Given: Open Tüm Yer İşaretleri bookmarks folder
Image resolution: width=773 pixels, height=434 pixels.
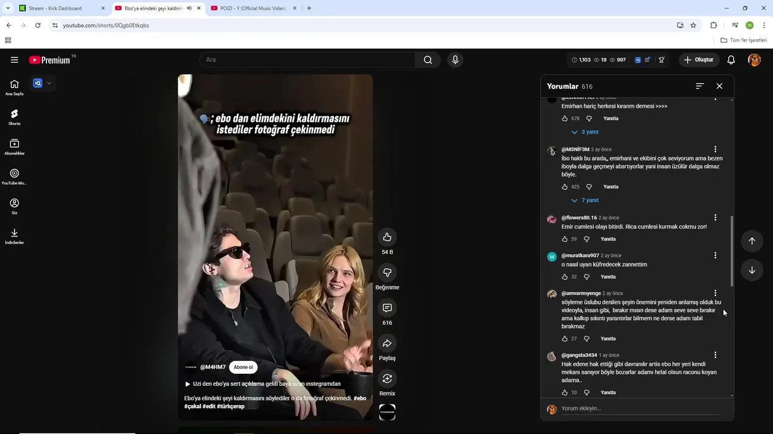Looking at the screenshot, I should coord(744,40).
